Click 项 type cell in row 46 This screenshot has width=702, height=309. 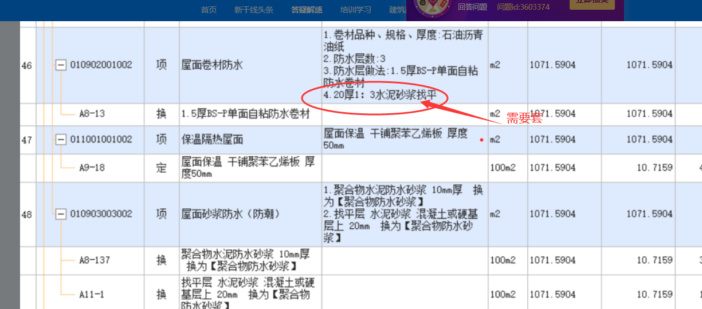pyautogui.click(x=162, y=65)
